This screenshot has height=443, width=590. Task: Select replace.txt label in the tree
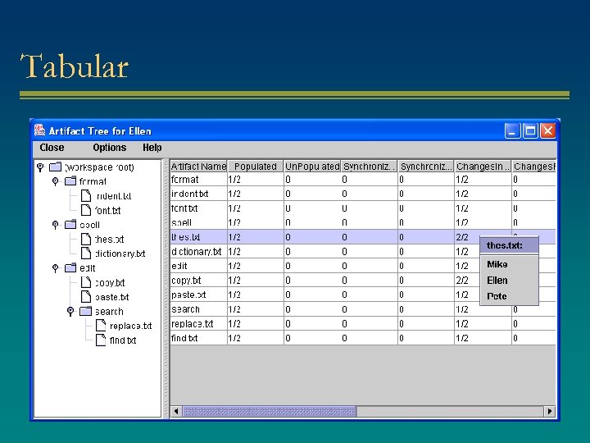pos(130,326)
